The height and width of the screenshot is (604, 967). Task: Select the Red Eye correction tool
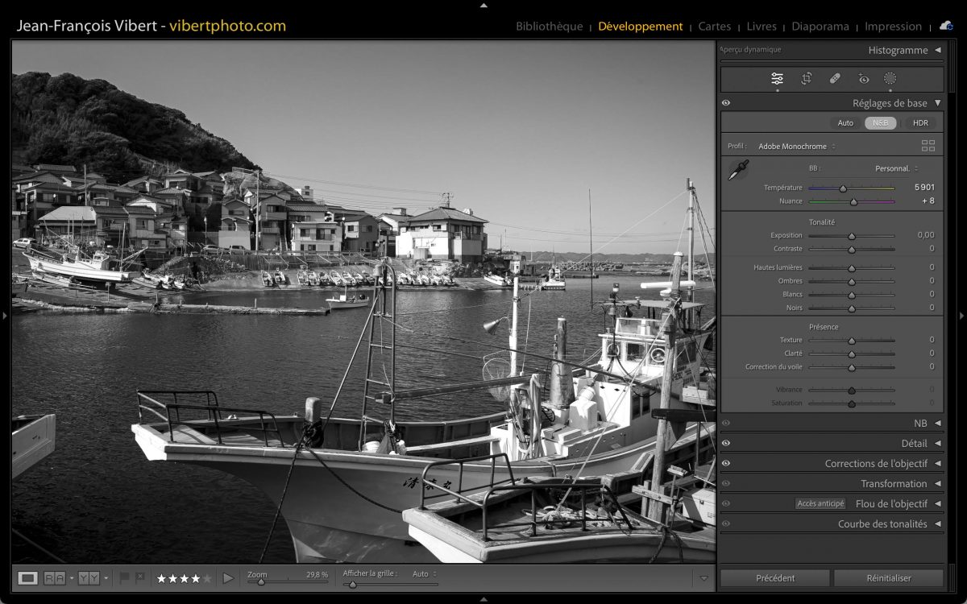click(x=864, y=78)
